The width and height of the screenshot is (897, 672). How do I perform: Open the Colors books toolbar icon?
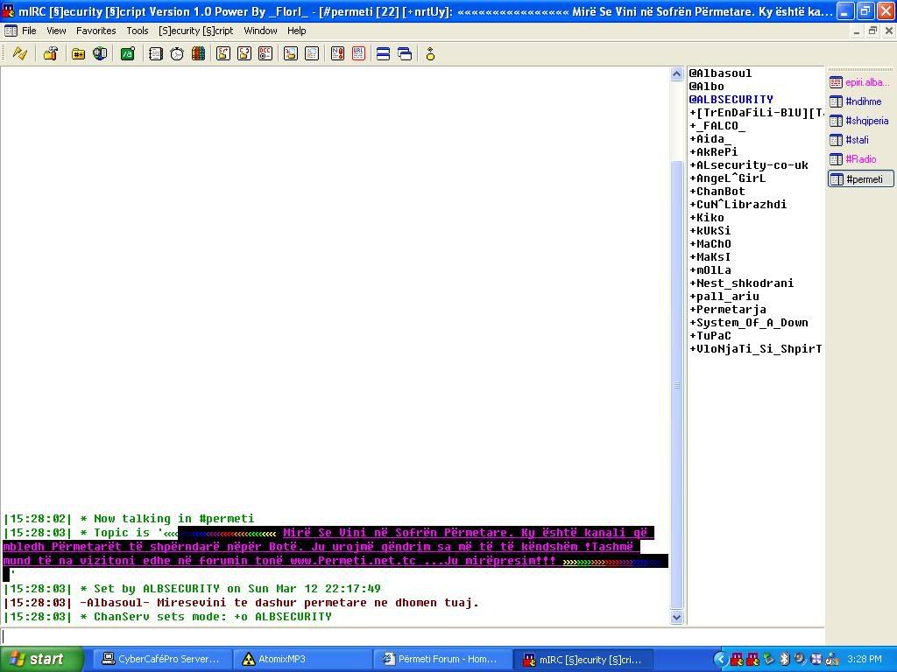(x=199, y=53)
